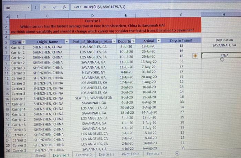Click the Enter checkmark formula bar icon
Image resolution: width=241 pixels, height=158 pixels.
(x=54, y=7)
